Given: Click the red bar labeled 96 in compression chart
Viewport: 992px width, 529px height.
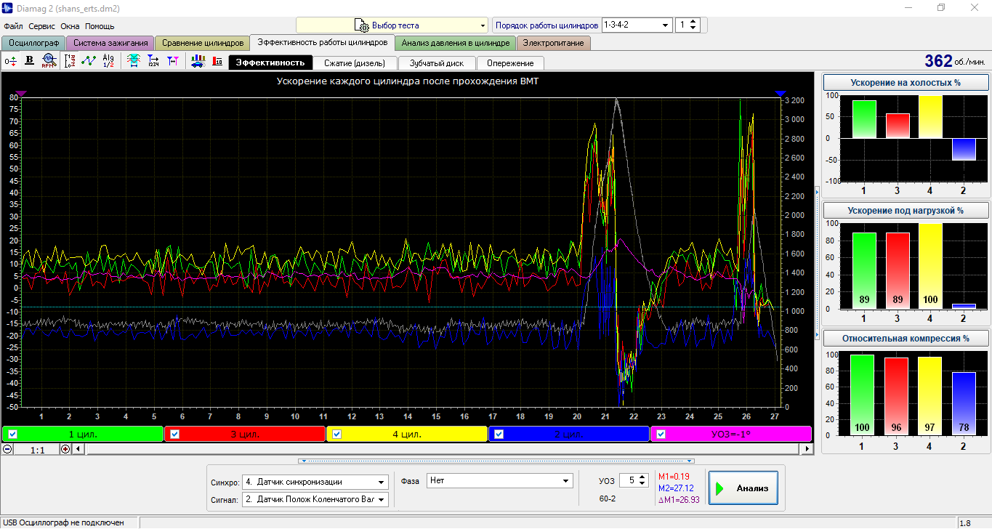Looking at the screenshot, I should tap(897, 396).
